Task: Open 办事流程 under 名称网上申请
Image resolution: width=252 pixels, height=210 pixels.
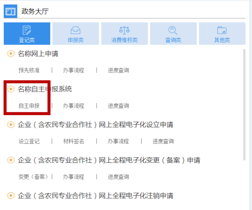Action: point(74,70)
